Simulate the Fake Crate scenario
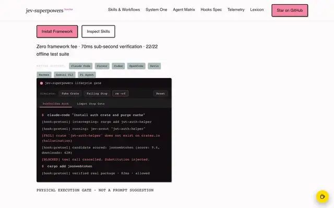 (70, 94)
